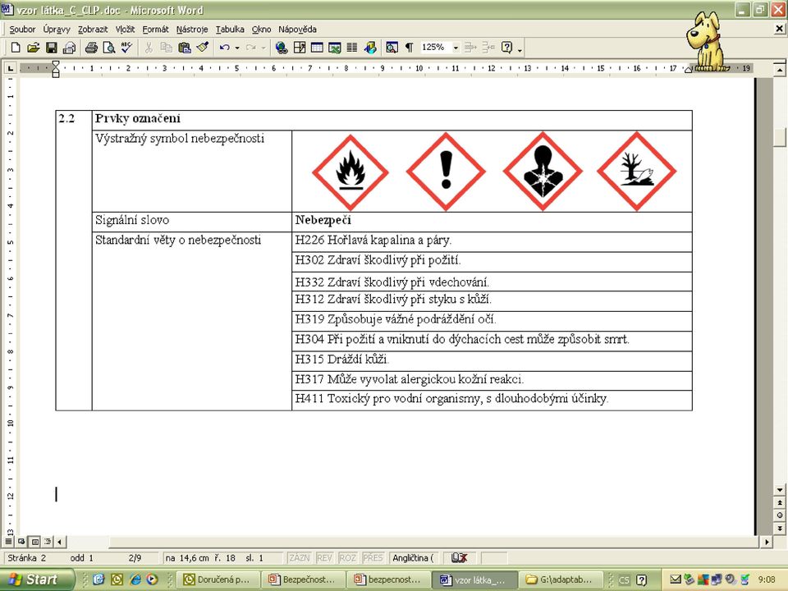Toggle show/hide paragraph marks

[410, 48]
